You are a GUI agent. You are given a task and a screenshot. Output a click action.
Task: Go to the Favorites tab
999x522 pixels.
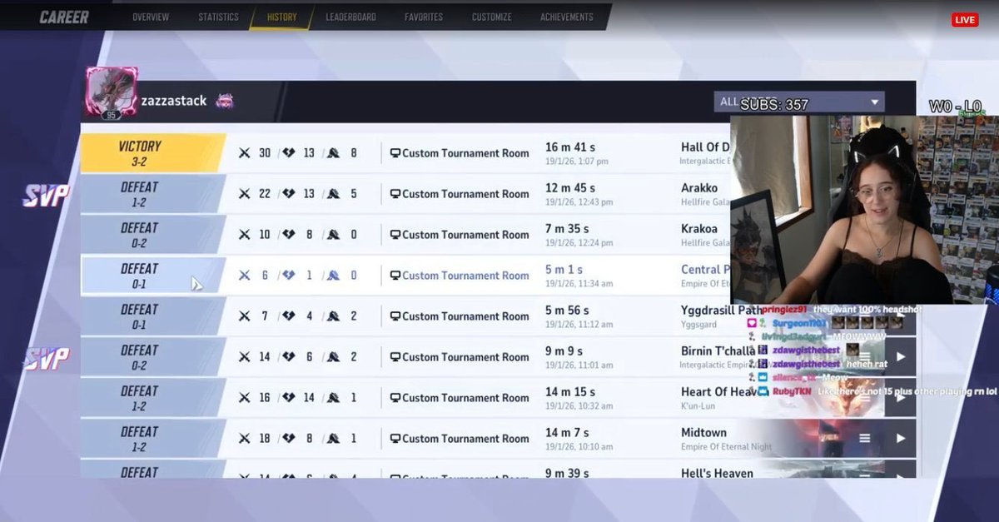coord(424,17)
